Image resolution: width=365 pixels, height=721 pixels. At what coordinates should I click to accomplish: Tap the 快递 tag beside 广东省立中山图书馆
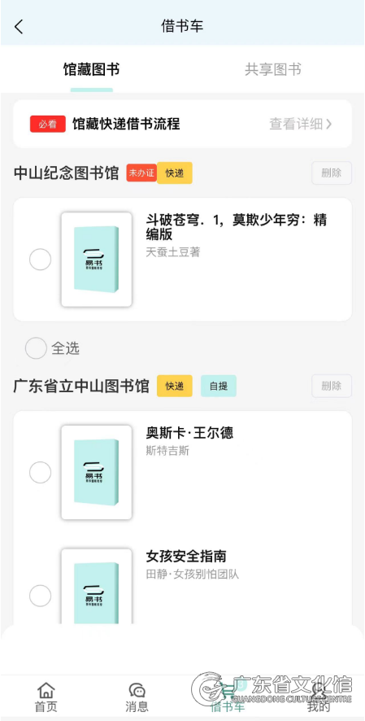175,387
